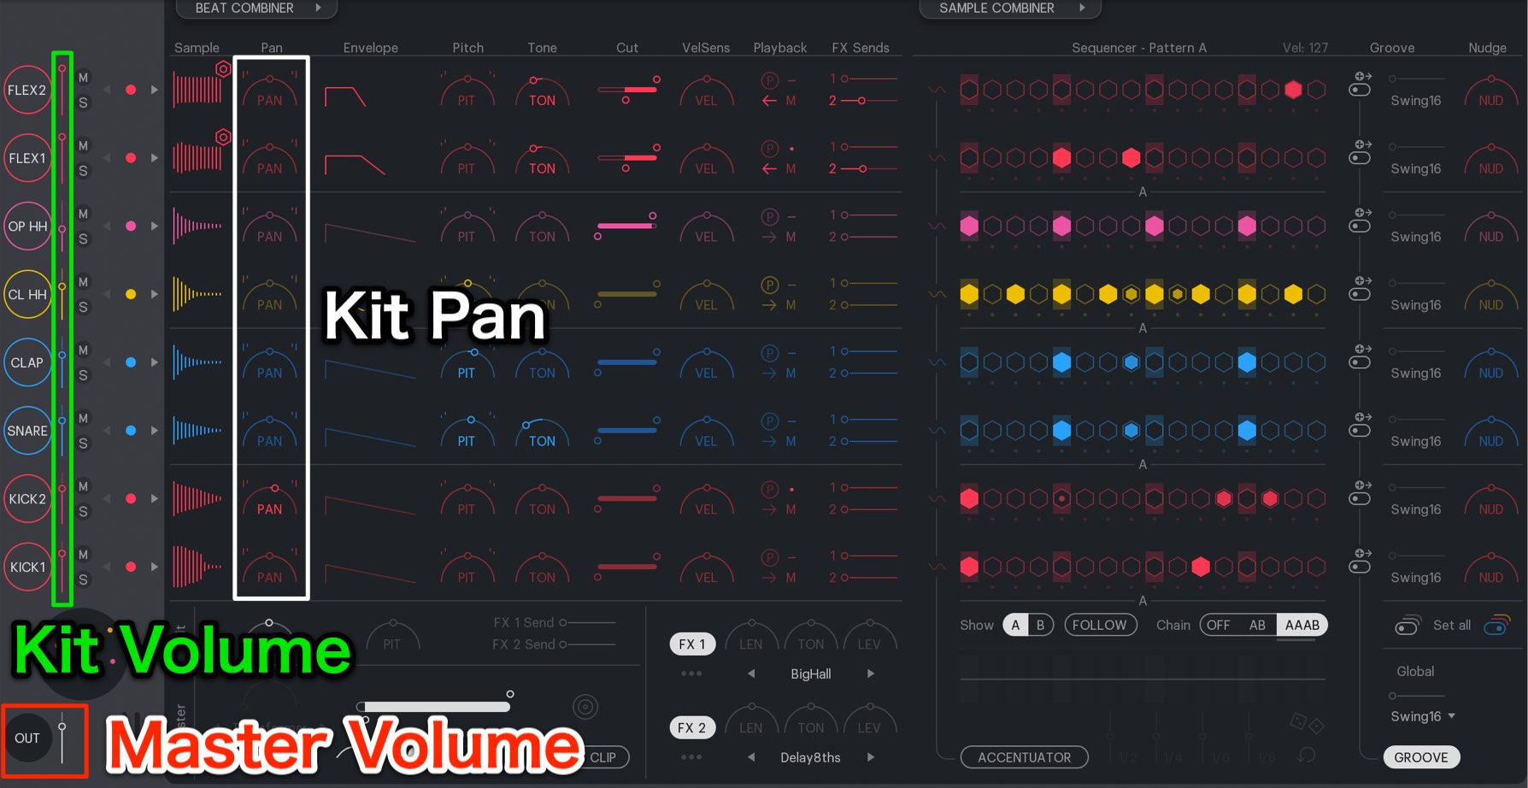Expand the SAMPLE COMBINER menu
This screenshot has width=1528, height=788.
(1009, 9)
